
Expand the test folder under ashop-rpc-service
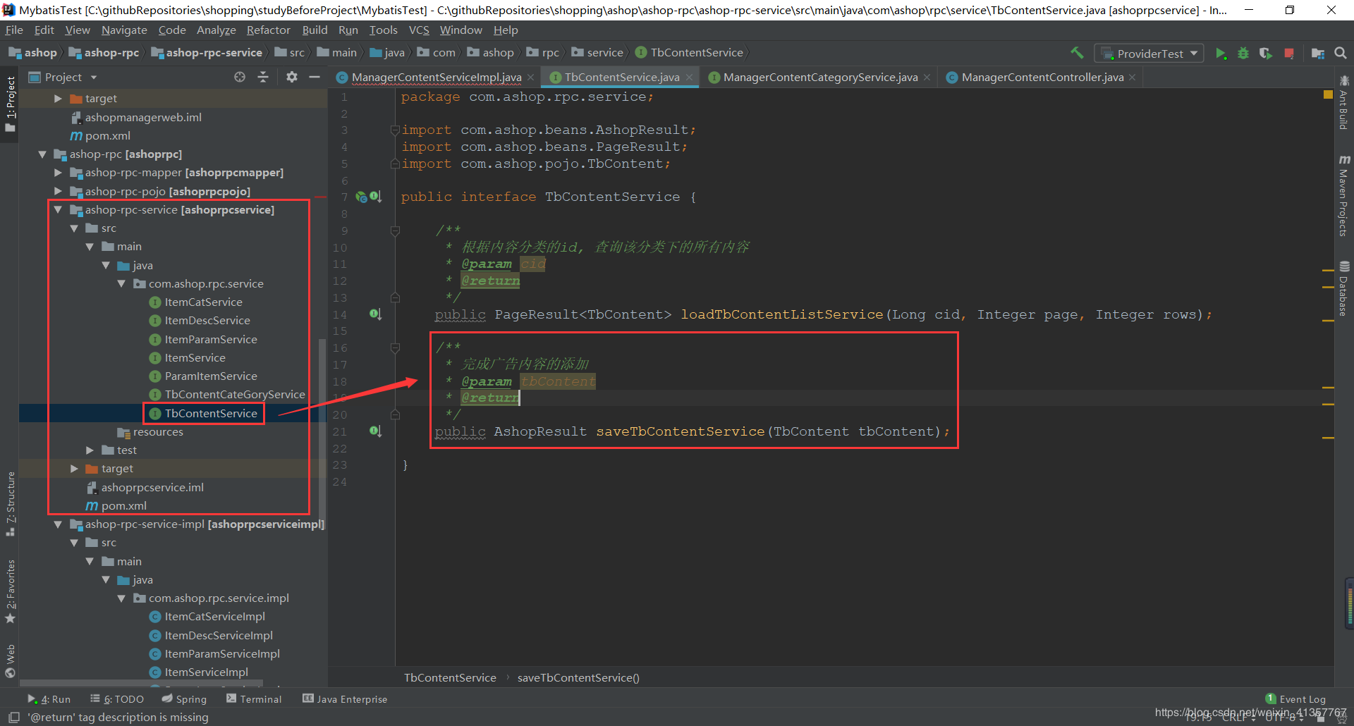click(90, 450)
